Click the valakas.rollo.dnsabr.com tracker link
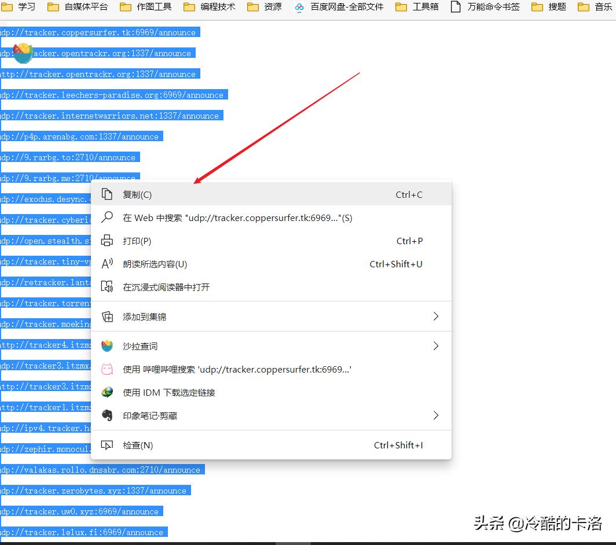Viewport: 616px width, 545px height. [101, 469]
